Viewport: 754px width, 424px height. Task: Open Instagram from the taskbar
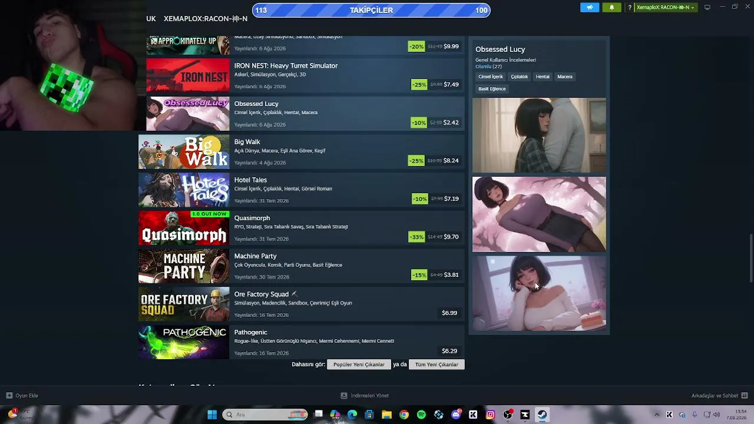click(490, 415)
